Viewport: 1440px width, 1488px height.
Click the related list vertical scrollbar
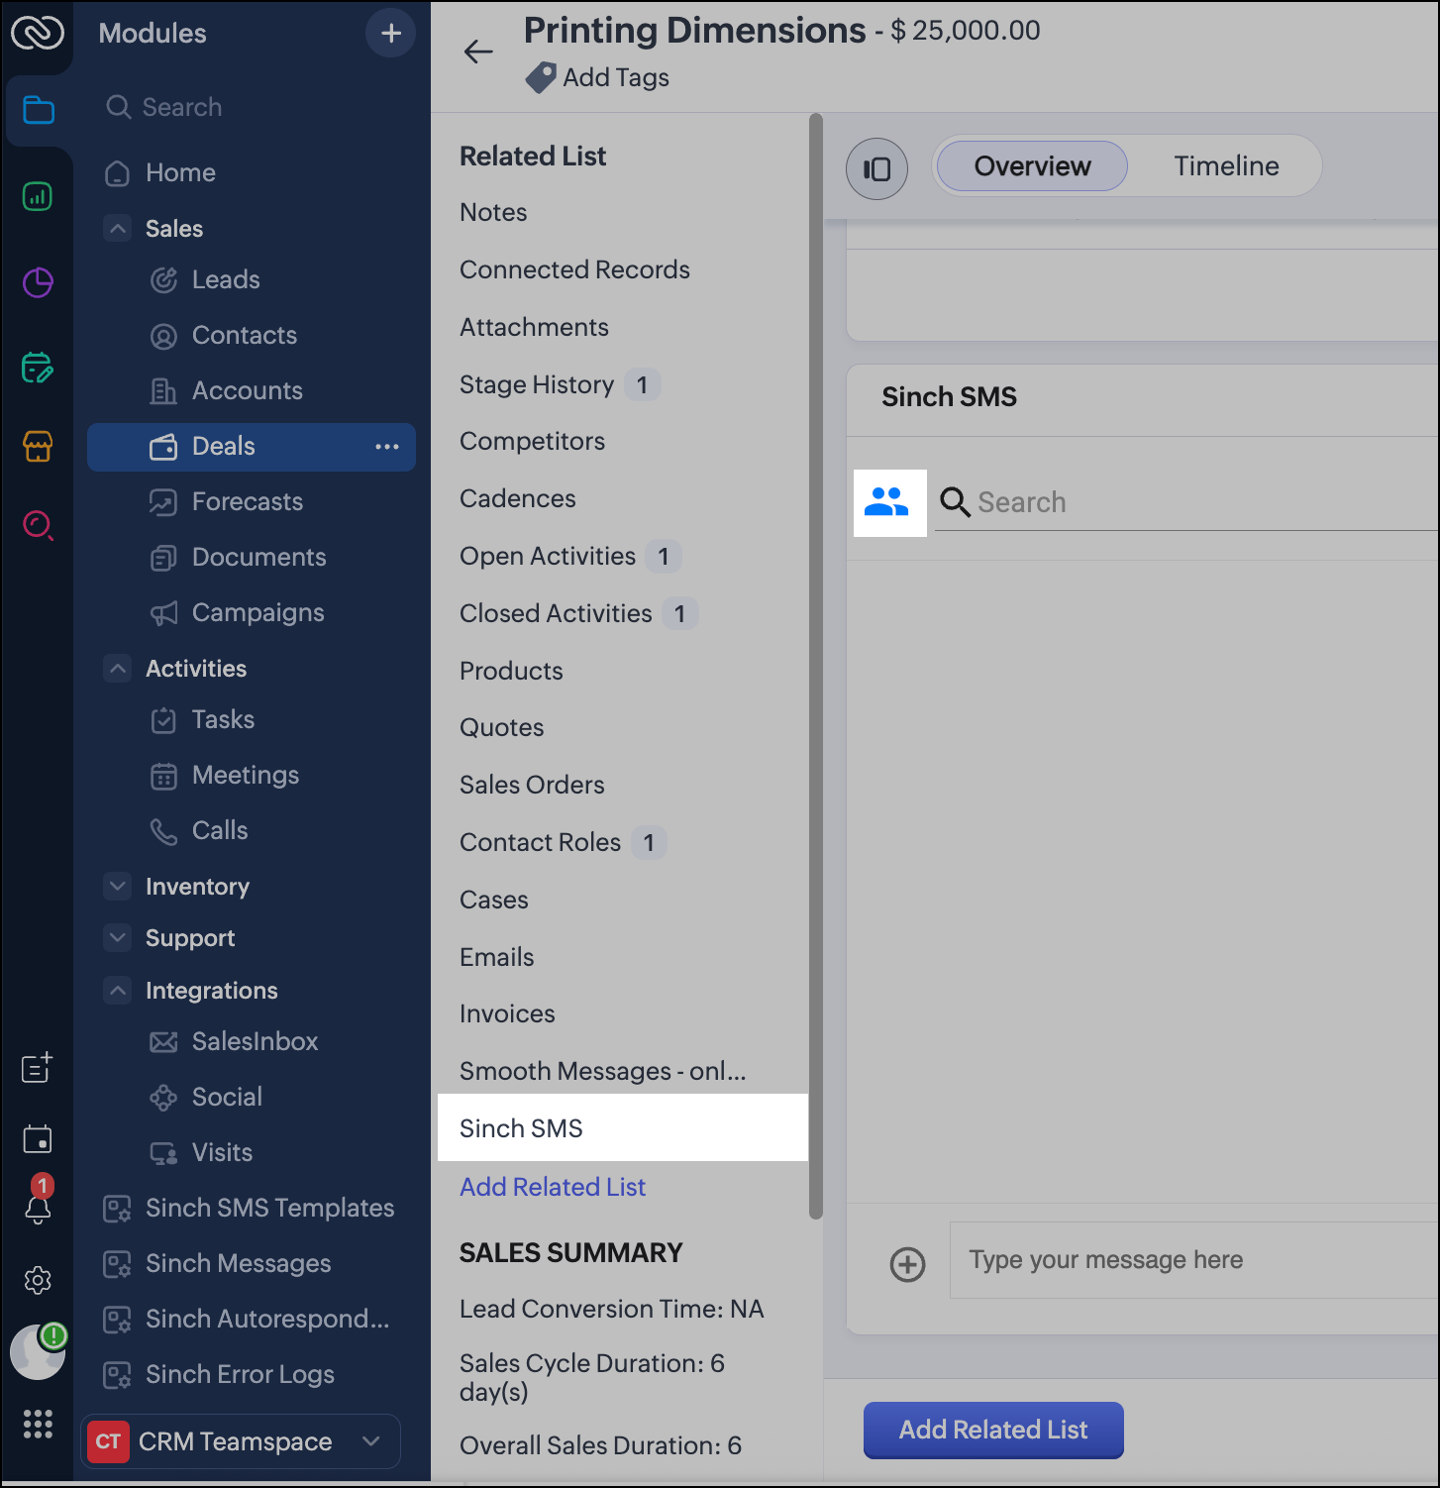816,666
